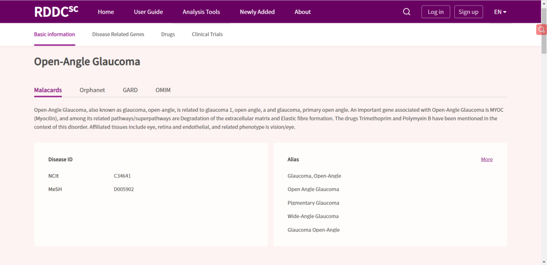Select the OMIM source tab
The width and height of the screenshot is (547, 265).
click(163, 90)
